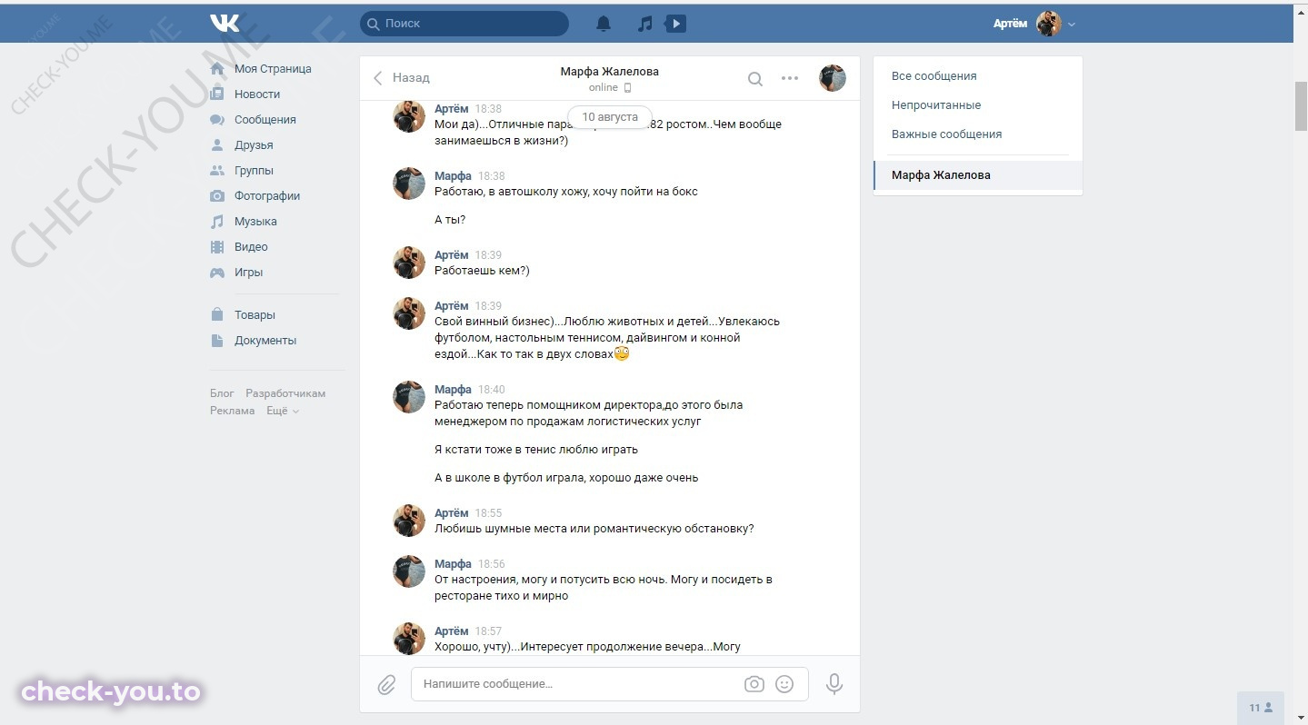Select message 'А ты?'
Screen dimensions: 1308x725
pos(450,220)
